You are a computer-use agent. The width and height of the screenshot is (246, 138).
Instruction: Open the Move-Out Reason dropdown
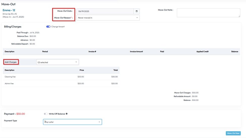(108, 18)
